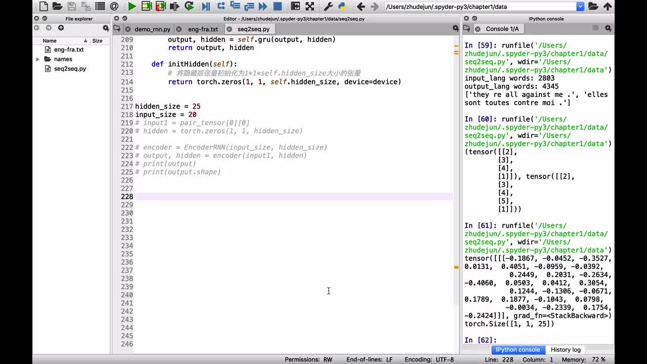This screenshot has width=647, height=364.
Task: Browse for a working directory
Action: pos(593,7)
